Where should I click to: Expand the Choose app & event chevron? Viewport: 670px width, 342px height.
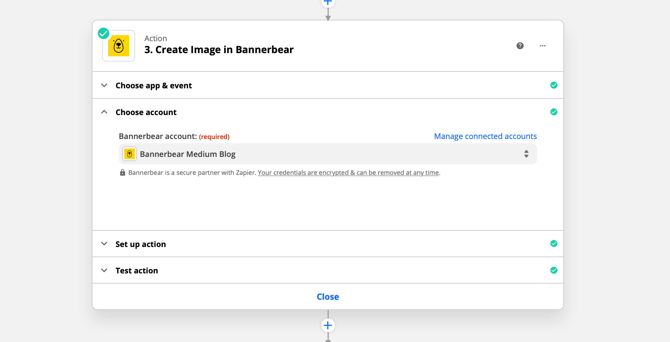(x=104, y=85)
